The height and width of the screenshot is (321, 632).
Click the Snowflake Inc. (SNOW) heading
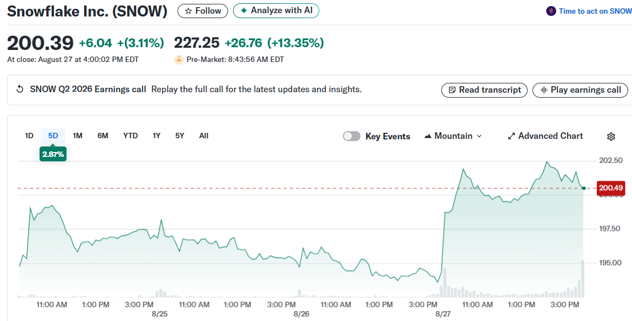pyautogui.click(x=87, y=12)
